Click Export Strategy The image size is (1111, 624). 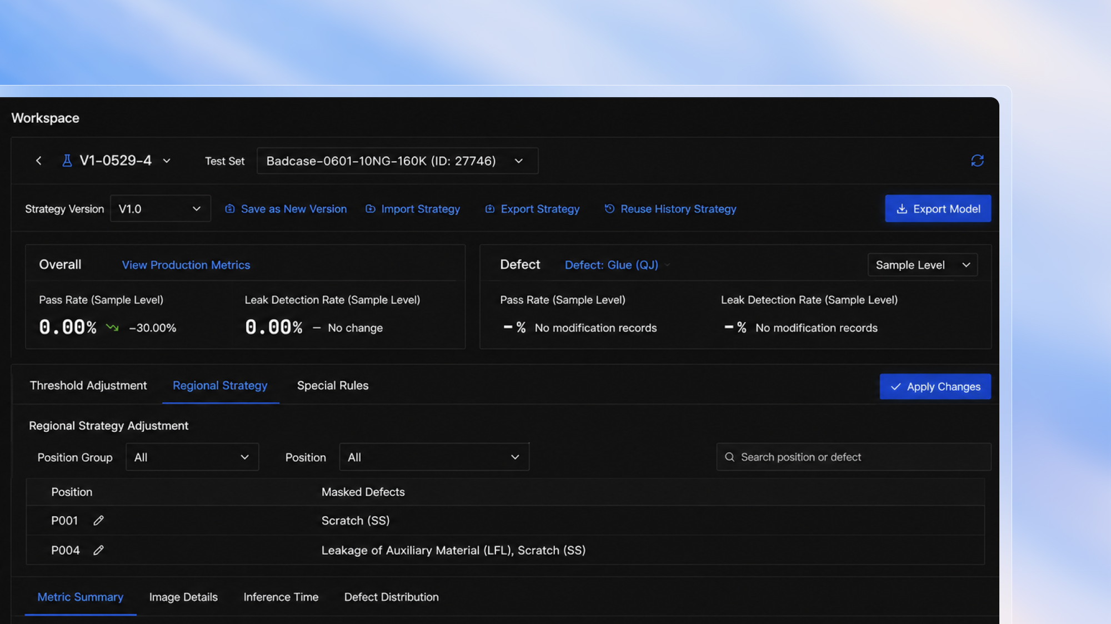pos(532,209)
